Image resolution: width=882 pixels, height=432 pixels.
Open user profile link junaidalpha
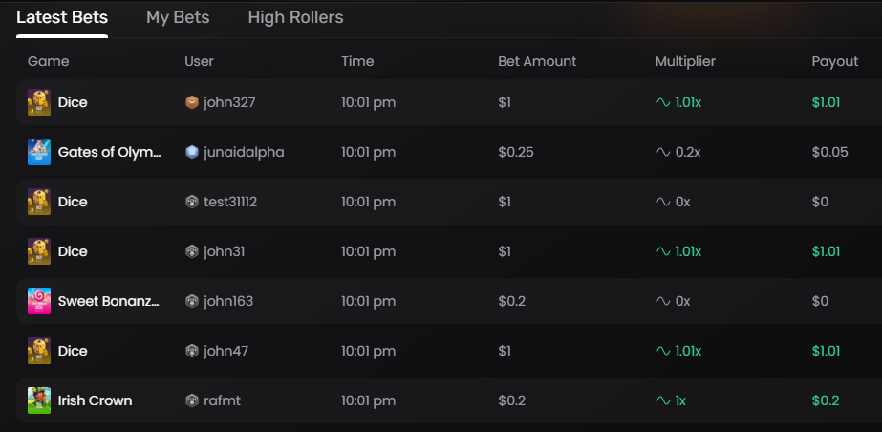(x=244, y=152)
